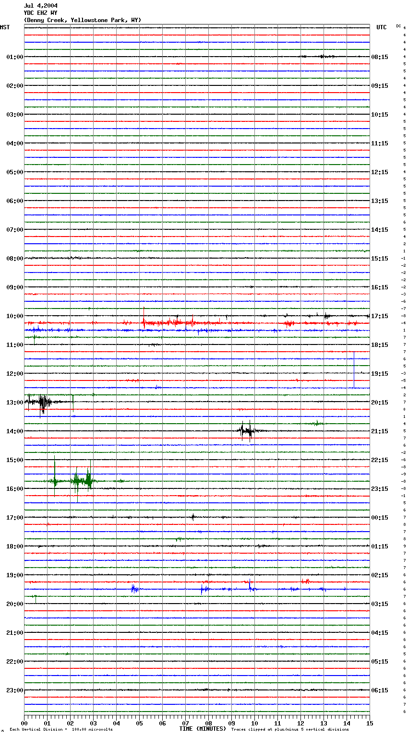Viewport: 408px width, 736px height.
Task: Click the UTC time label '00:15'
Action: tap(380, 518)
